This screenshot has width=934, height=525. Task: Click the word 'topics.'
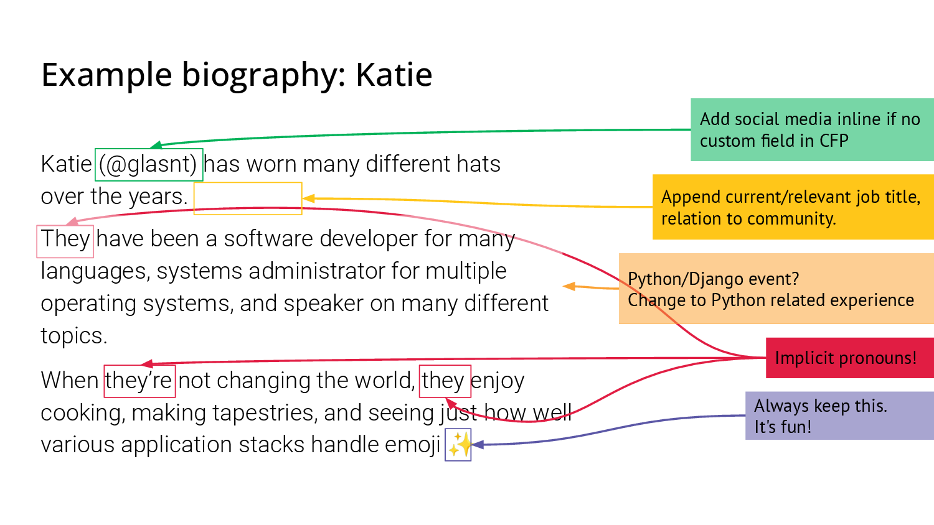74,336
